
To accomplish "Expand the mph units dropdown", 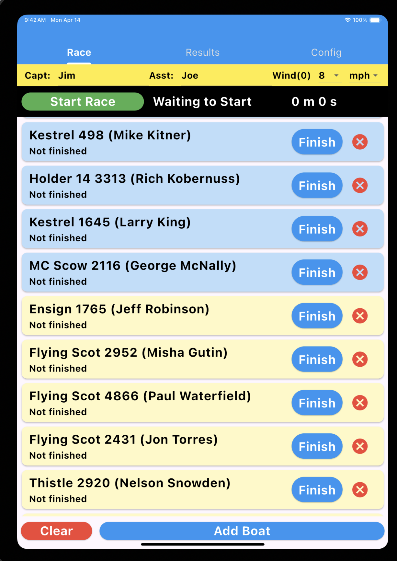I will (364, 76).
